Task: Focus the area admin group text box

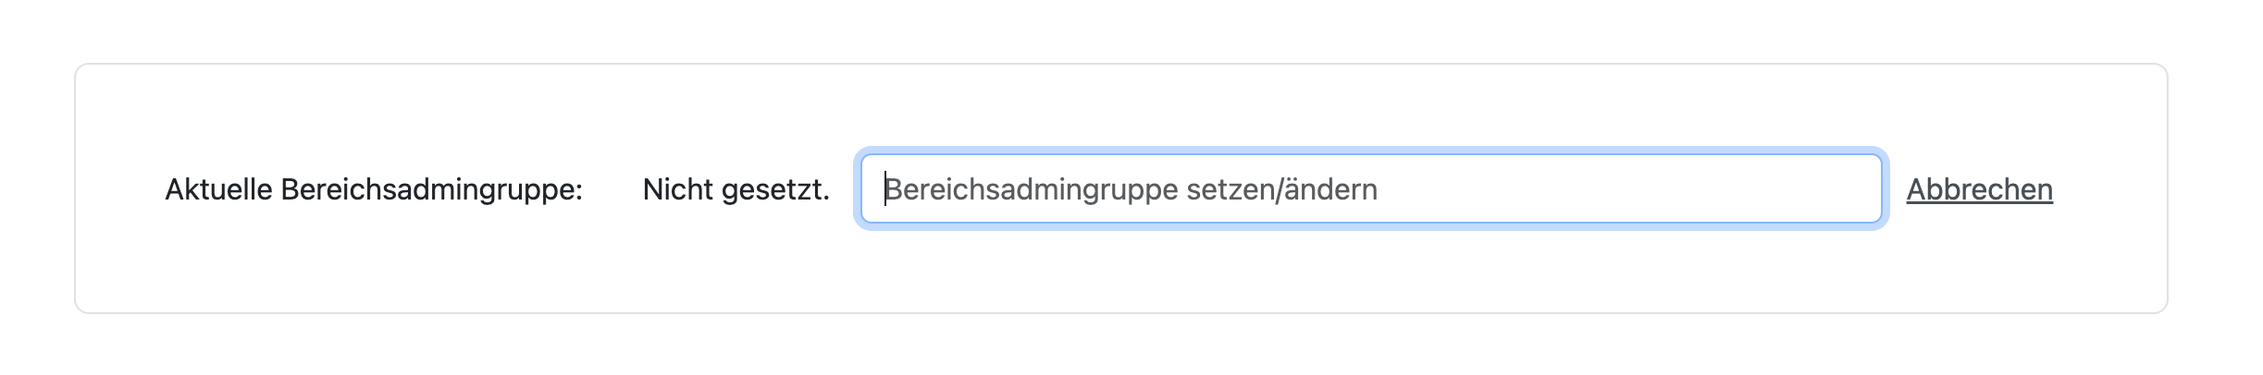Action: (1369, 189)
